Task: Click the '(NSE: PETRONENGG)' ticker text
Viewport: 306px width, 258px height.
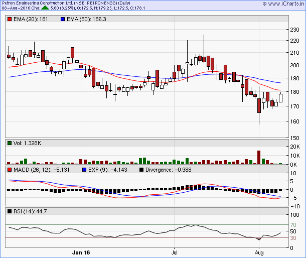Action: click(x=96, y=3)
